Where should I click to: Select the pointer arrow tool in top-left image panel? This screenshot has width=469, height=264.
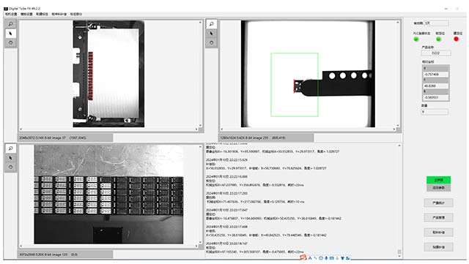point(11,34)
